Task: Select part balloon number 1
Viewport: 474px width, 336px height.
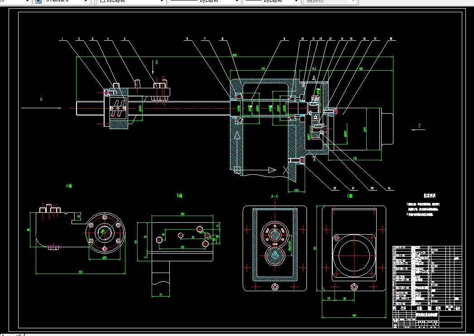Action: click(62, 38)
